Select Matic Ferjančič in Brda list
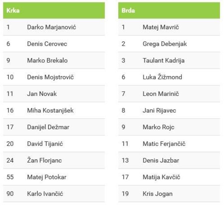The width and height of the screenshot is (224, 208). (x=164, y=144)
